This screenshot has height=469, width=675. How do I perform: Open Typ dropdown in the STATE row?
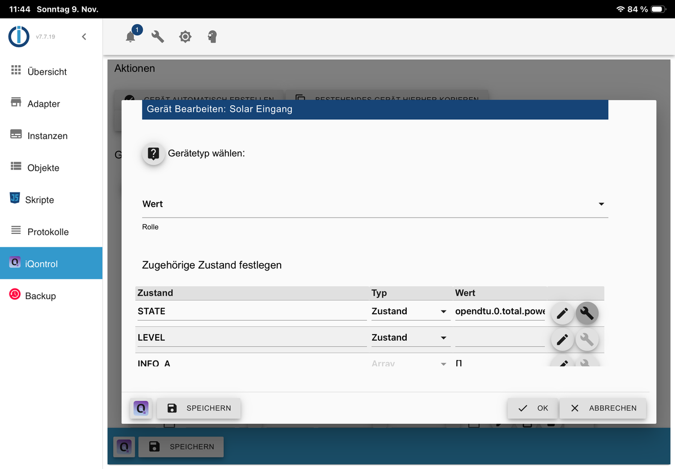(x=409, y=311)
